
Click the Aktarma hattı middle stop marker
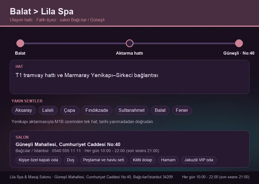click(129, 43)
